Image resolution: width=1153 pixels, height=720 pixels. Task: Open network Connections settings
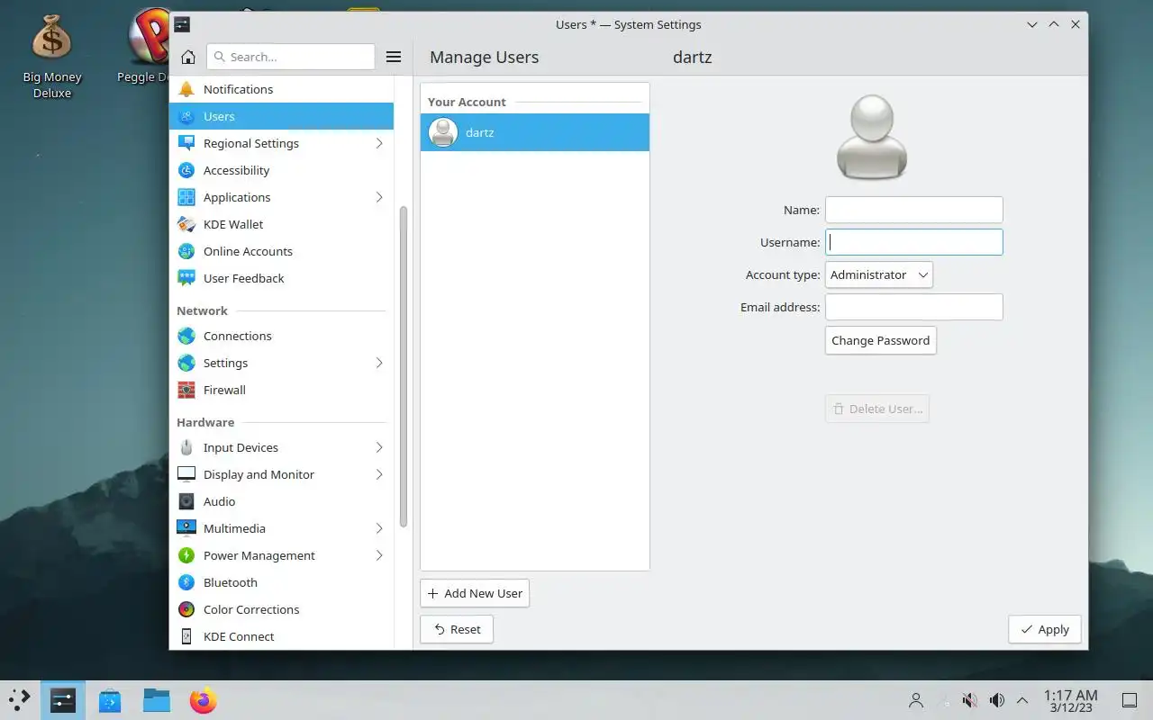281,336
